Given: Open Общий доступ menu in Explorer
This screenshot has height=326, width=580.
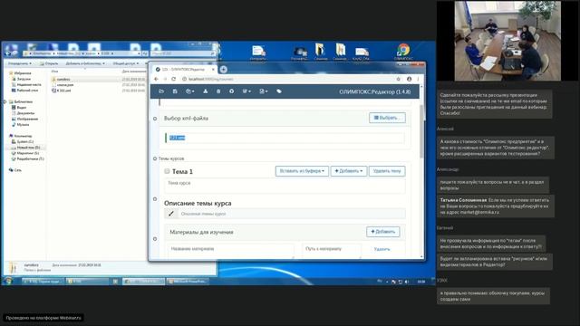Looking at the screenshot, I should coord(126,63).
